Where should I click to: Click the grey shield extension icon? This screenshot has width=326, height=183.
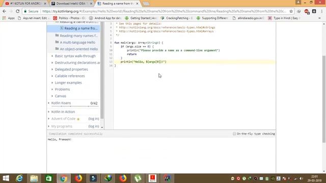click(x=299, y=11)
